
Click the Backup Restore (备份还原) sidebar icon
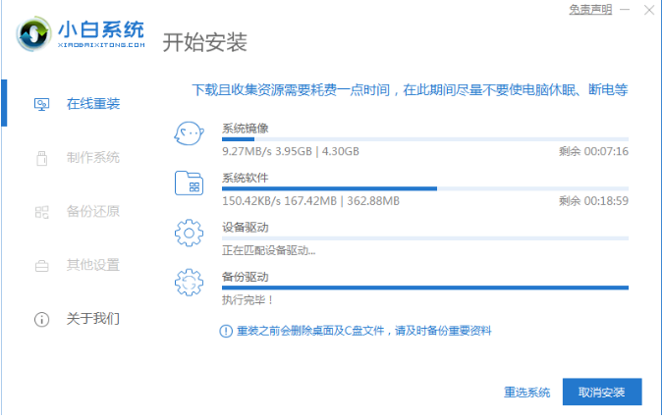(41, 211)
